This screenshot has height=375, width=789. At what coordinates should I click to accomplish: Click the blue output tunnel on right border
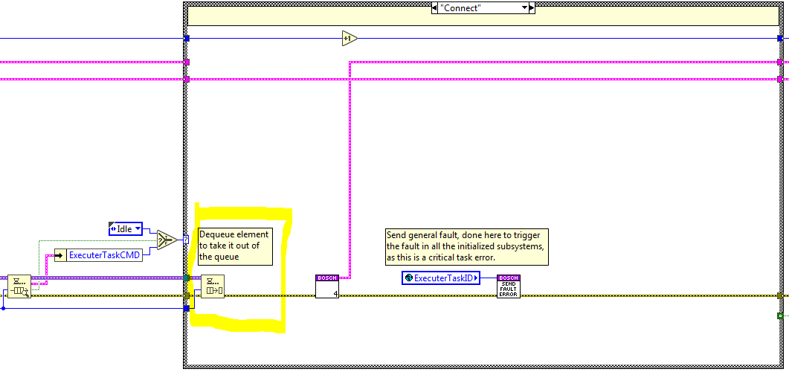click(780, 38)
